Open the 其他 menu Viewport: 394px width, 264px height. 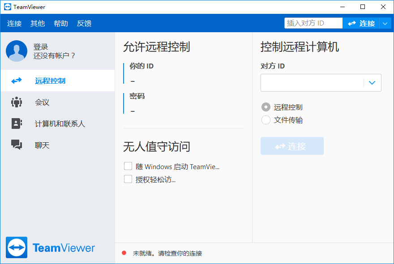click(38, 23)
